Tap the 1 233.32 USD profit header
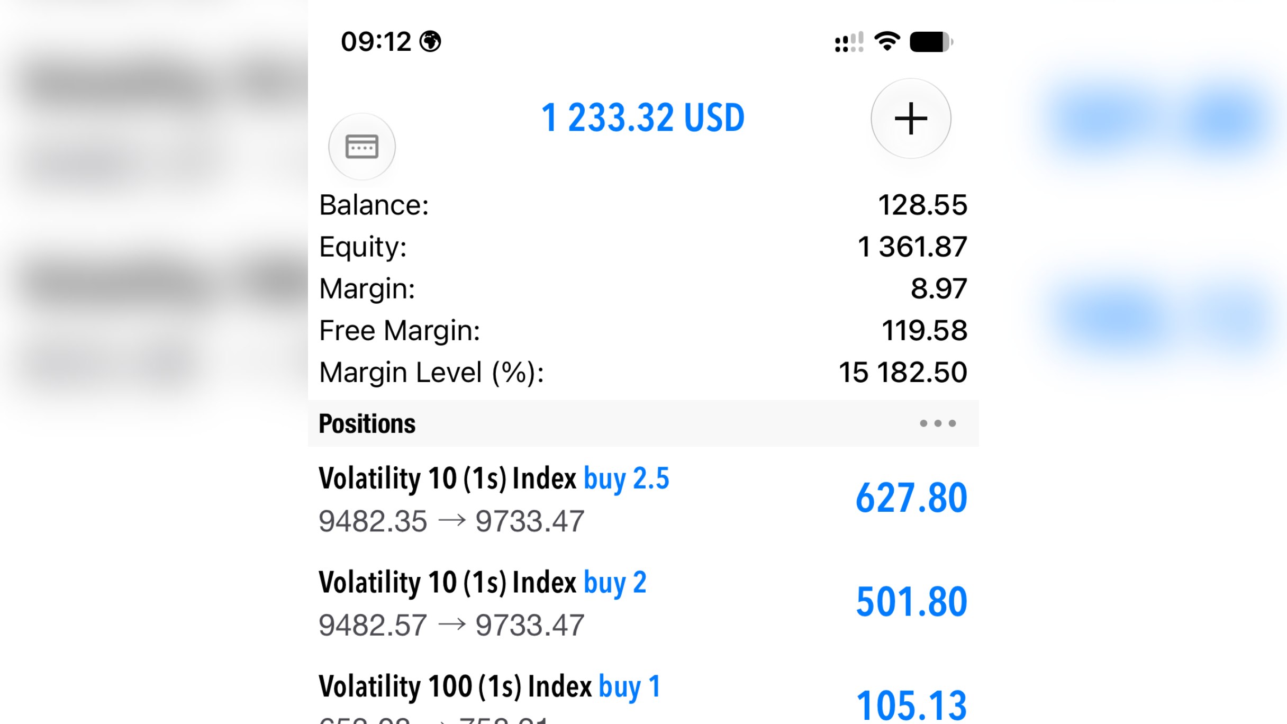This screenshot has width=1287, height=724. [x=643, y=117]
